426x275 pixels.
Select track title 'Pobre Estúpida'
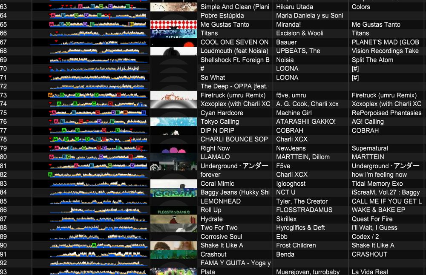[x=222, y=15]
